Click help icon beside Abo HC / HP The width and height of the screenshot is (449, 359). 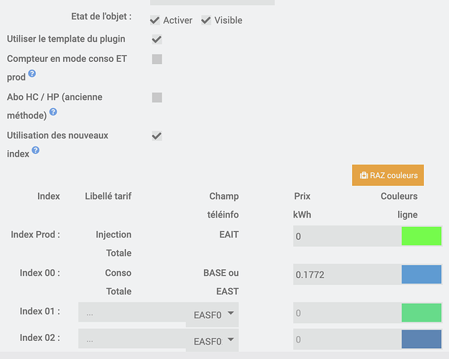pos(53,113)
